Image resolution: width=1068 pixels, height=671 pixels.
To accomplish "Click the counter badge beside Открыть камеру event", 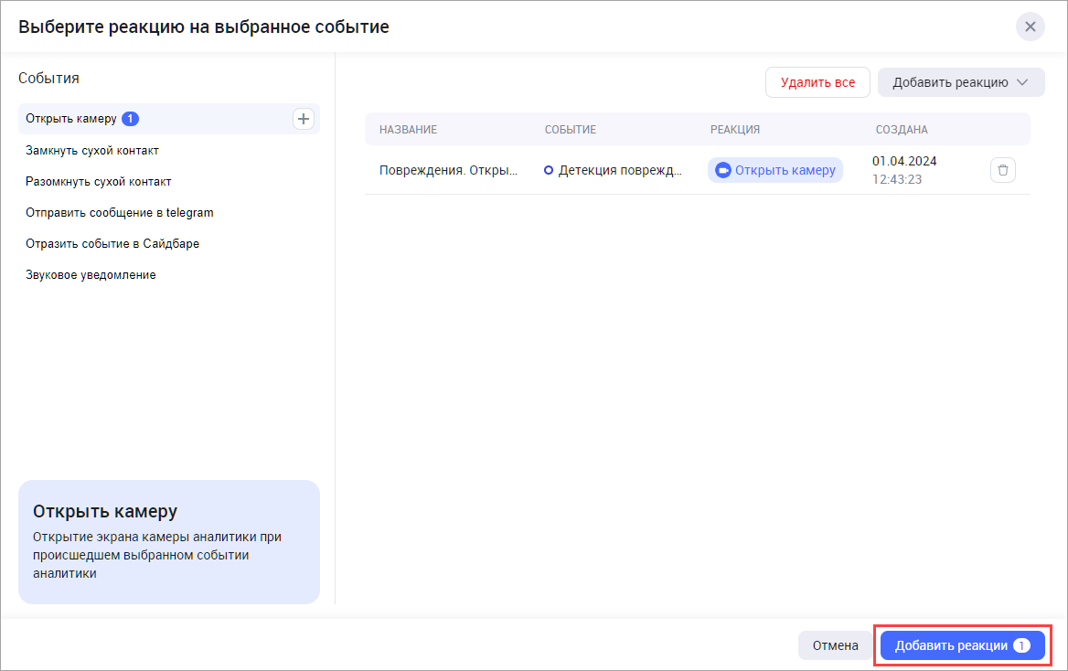I will tap(130, 119).
